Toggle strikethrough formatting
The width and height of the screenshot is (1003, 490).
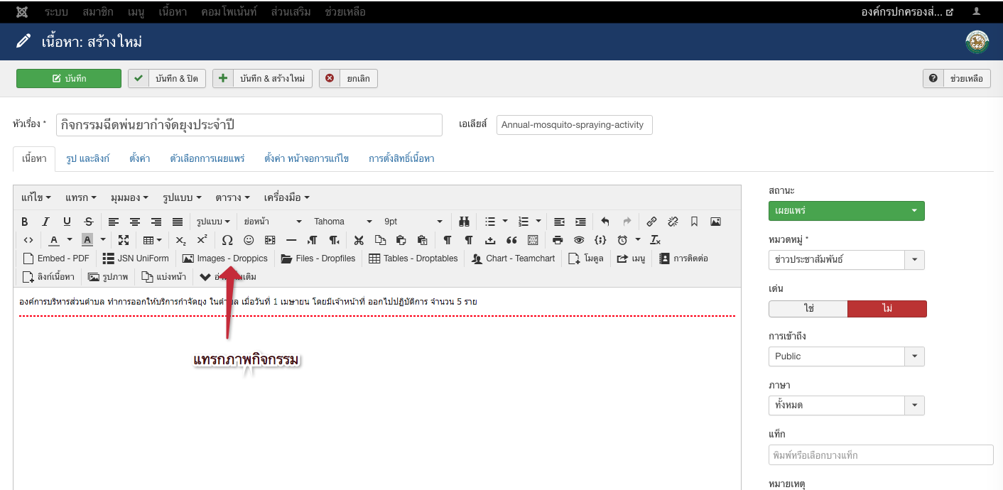[x=89, y=222]
